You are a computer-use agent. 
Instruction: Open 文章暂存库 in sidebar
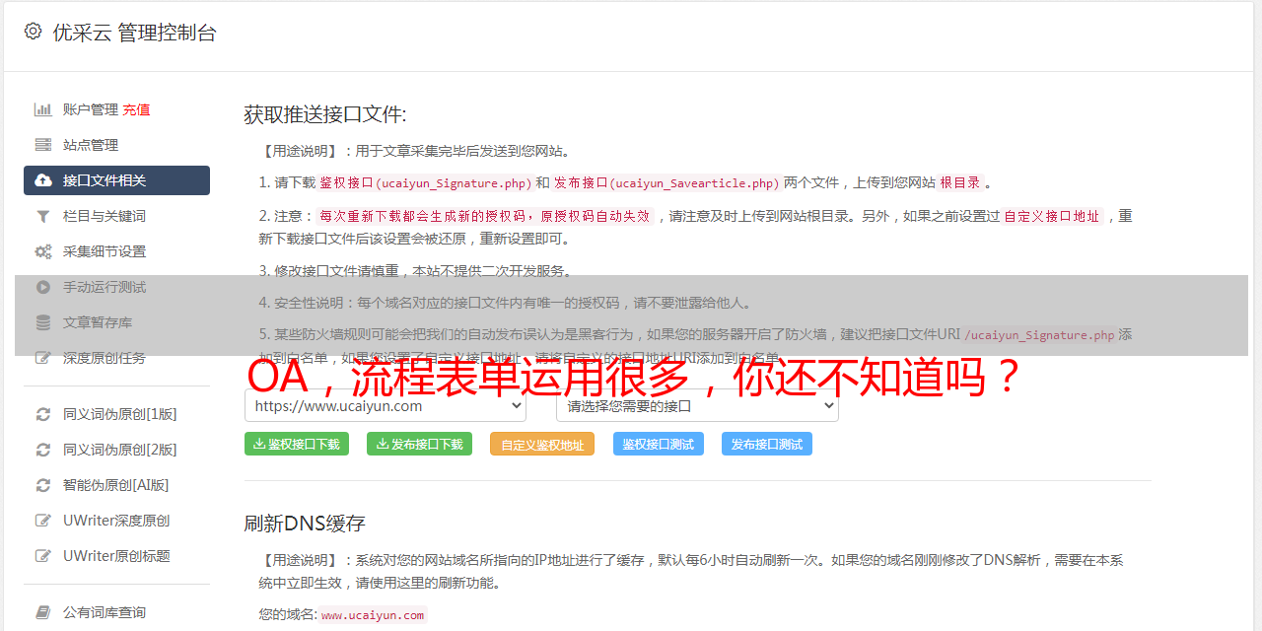tap(98, 322)
